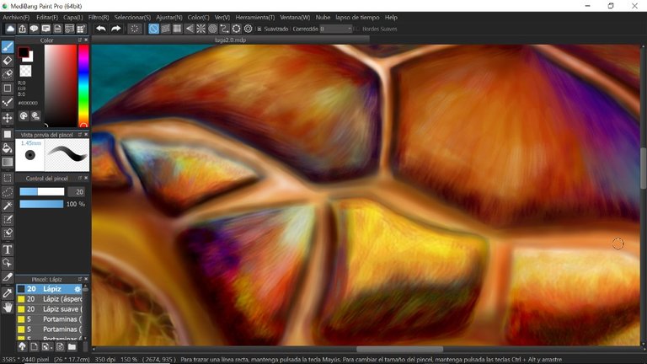Select the Lápiz suave brush
The width and height of the screenshot is (647, 364).
[x=49, y=308]
